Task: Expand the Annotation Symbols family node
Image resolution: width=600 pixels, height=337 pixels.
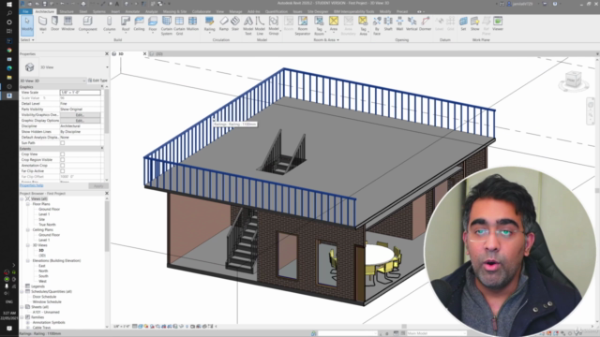Action: pos(28,322)
